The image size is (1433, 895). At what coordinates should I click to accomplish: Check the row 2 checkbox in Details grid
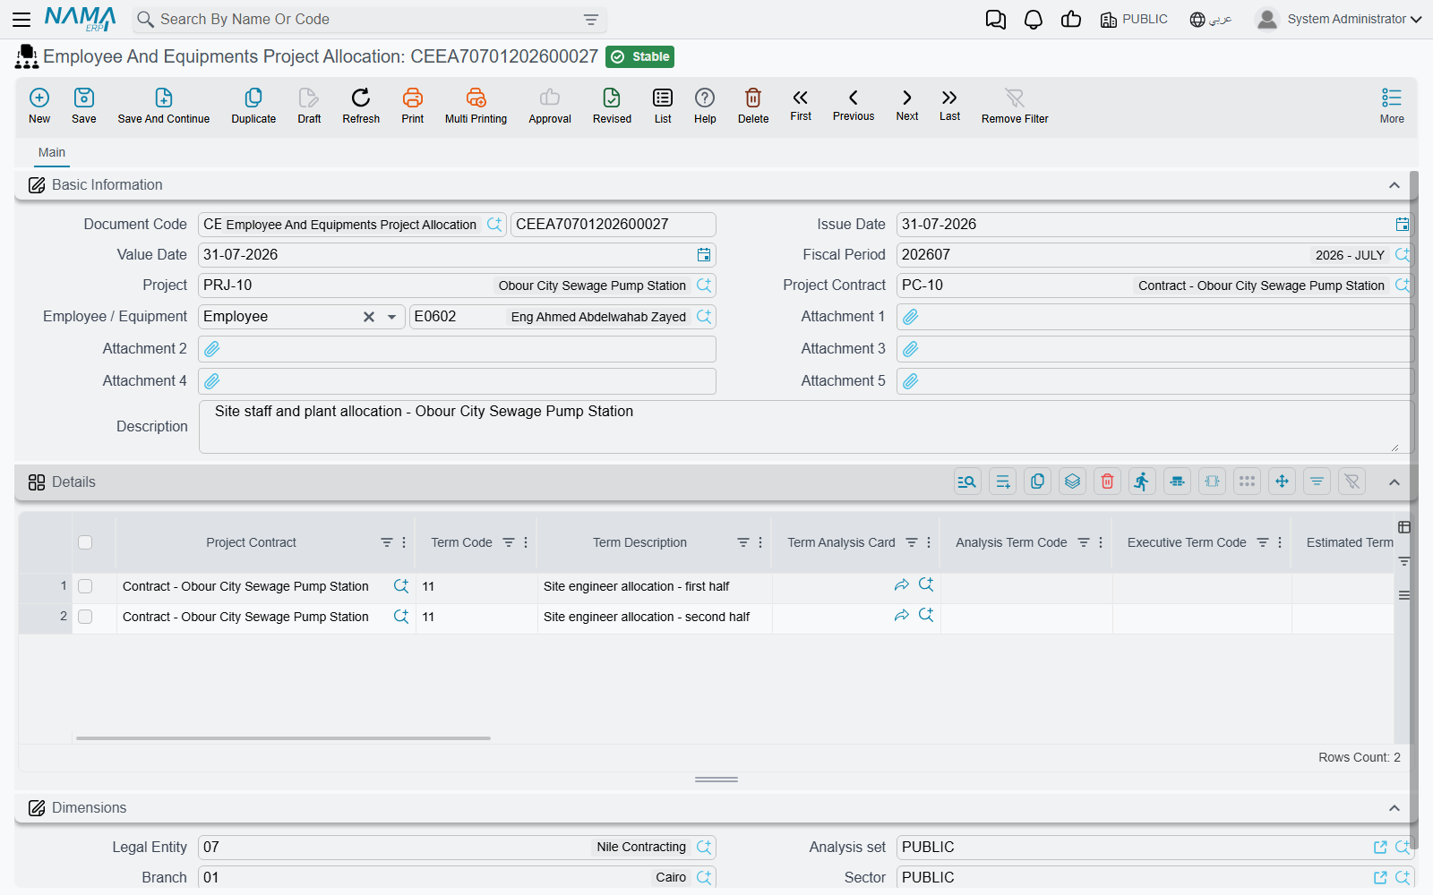pyautogui.click(x=85, y=617)
